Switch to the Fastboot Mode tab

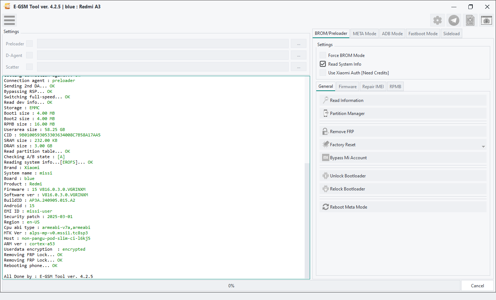(x=423, y=34)
